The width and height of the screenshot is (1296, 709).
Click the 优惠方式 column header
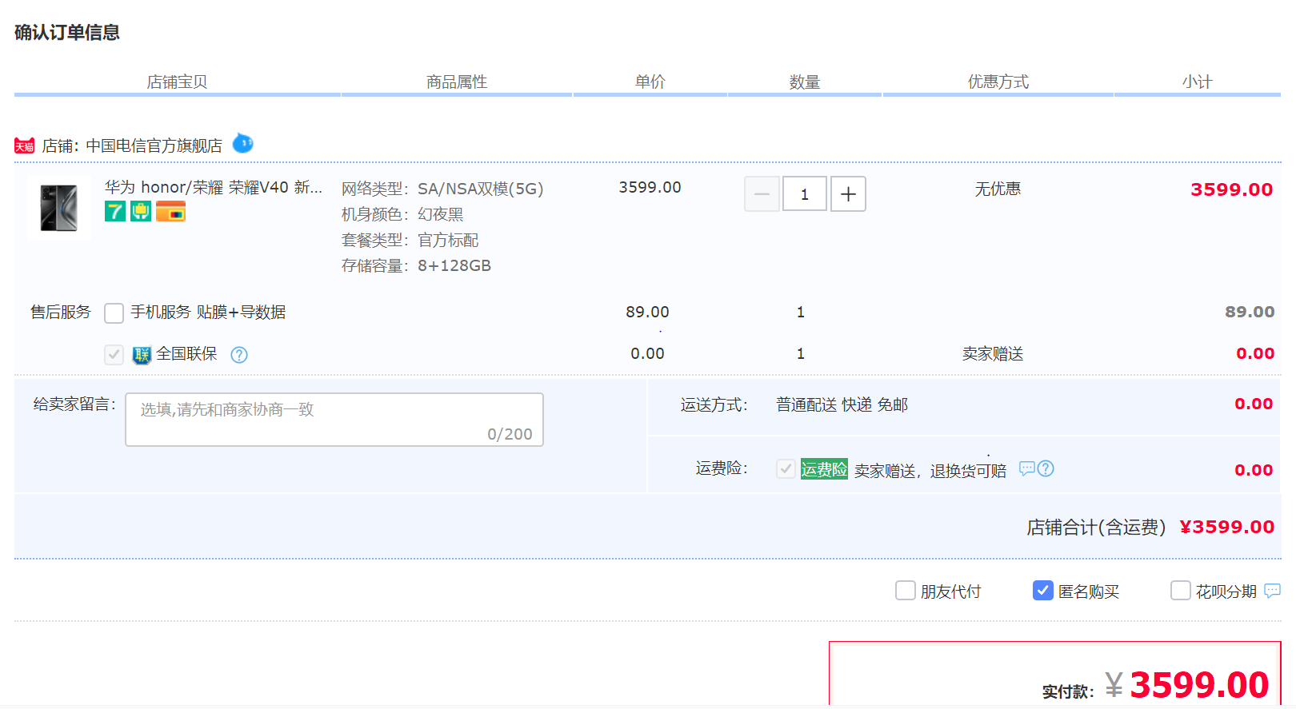998,82
